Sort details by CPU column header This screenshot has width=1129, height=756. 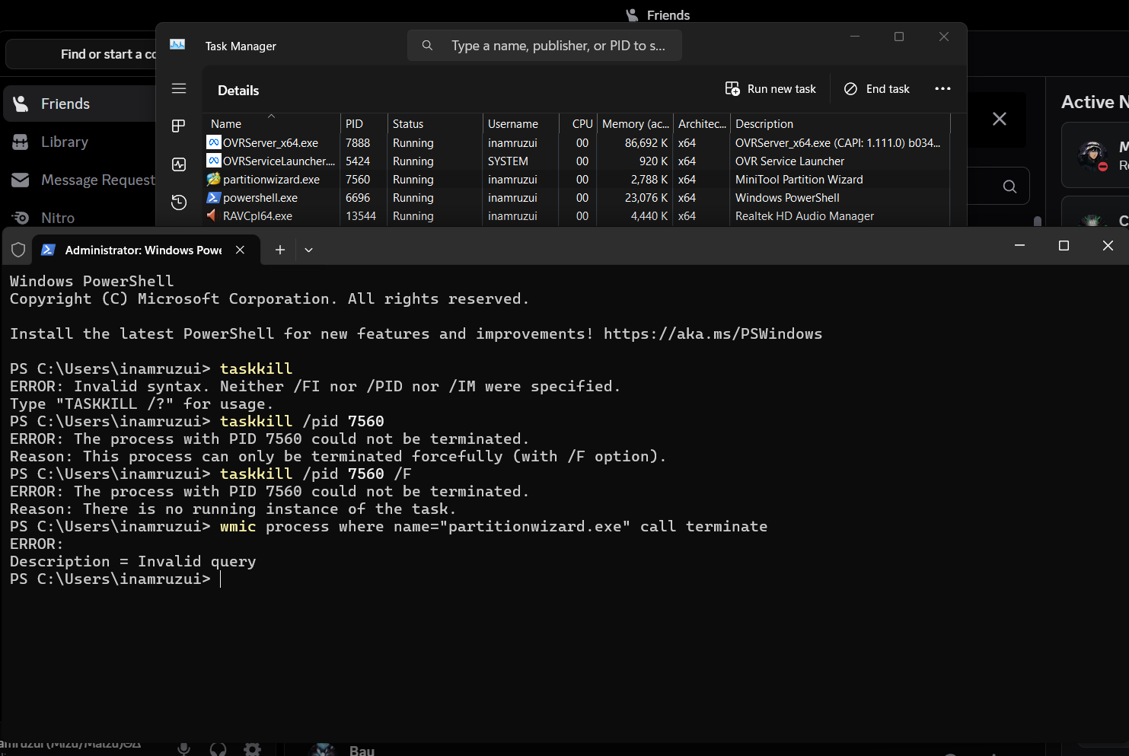579,123
